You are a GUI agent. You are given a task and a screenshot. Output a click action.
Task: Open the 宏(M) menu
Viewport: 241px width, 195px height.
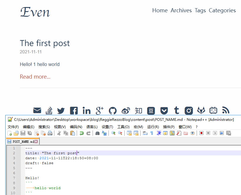[138, 127]
